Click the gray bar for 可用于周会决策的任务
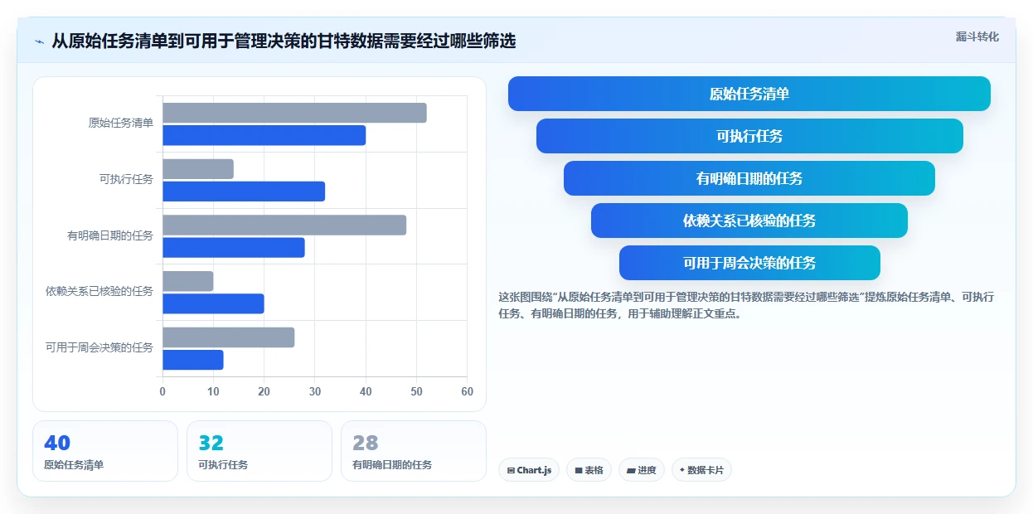The width and height of the screenshot is (1033, 514). [x=229, y=337]
